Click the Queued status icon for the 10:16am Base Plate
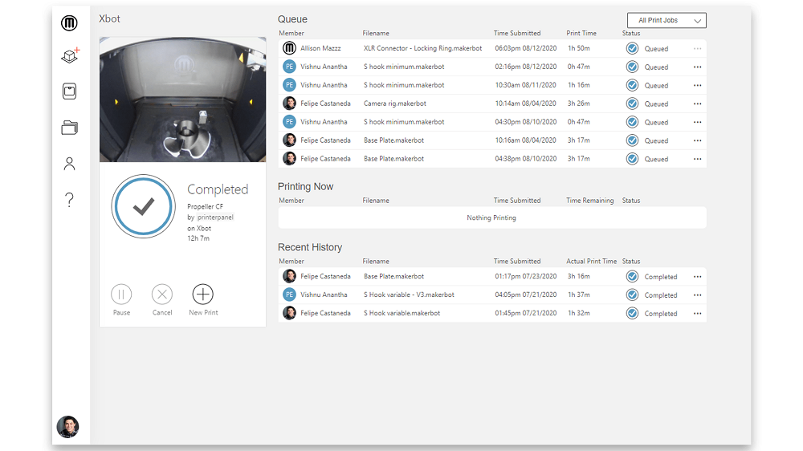This screenshot has width=803, height=451. pyautogui.click(x=633, y=140)
